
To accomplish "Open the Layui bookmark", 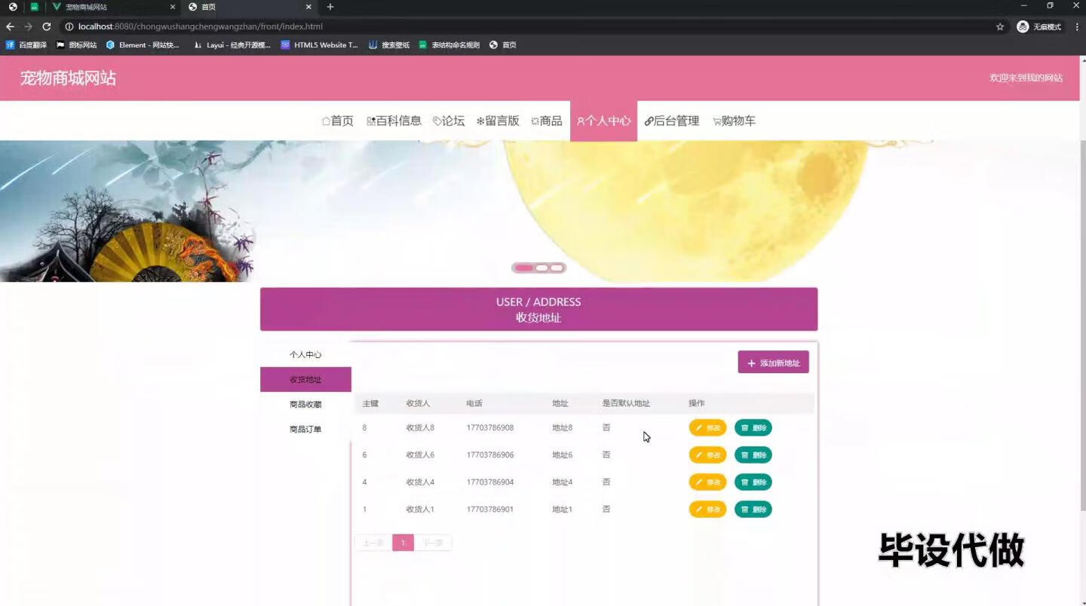I will [232, 45].
